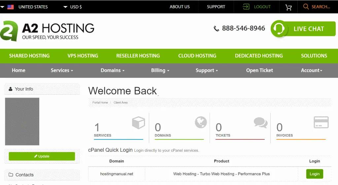Image resolution: width=338 pixels, height=185 pixels.
Task: Open the shopping cart icon
Action: click(288, 7)
